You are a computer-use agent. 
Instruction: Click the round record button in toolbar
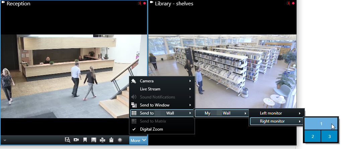click(120, 140)
